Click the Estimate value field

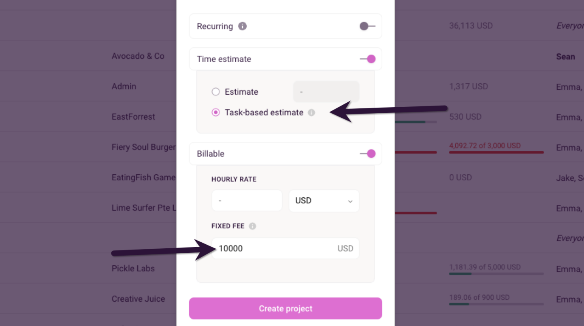(326, 91)
